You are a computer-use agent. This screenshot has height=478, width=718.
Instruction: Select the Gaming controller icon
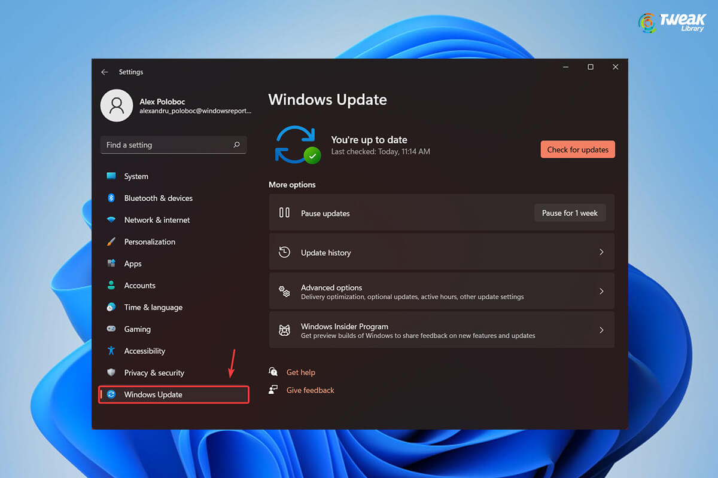pos(111,329)
